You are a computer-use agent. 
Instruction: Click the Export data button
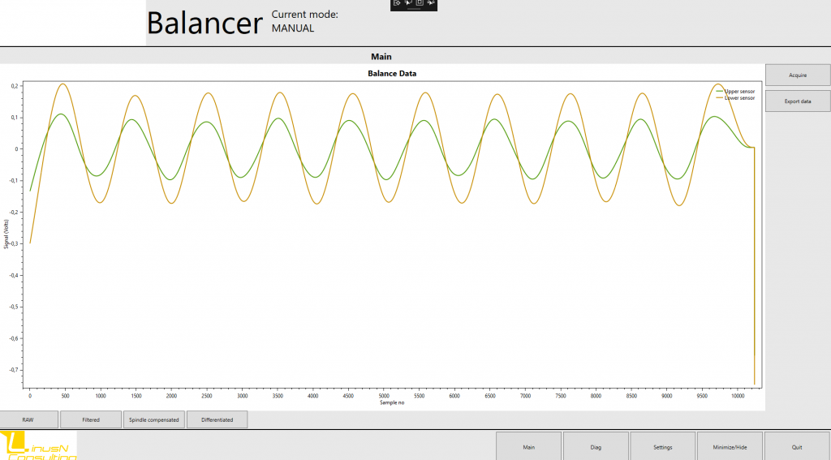pos(798,101)
